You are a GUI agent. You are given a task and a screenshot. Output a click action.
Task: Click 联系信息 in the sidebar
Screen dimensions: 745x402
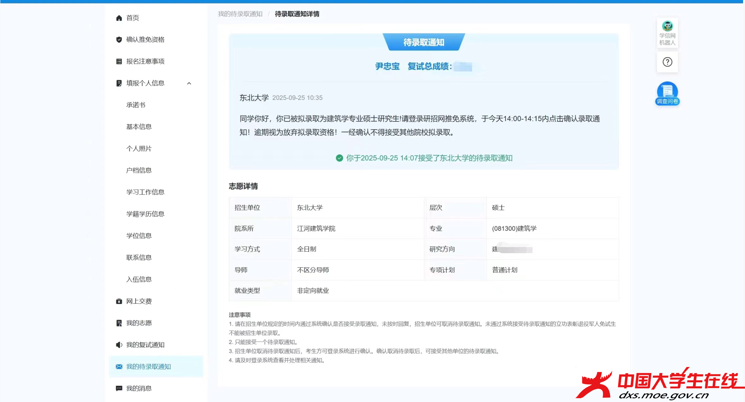[139, 257]
